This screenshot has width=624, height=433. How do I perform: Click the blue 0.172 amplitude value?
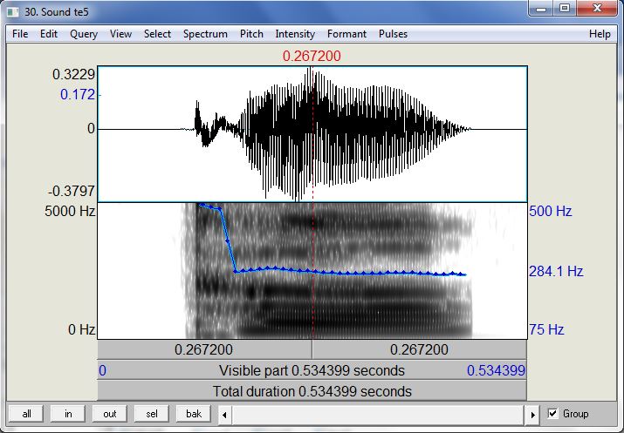point(78,95)
